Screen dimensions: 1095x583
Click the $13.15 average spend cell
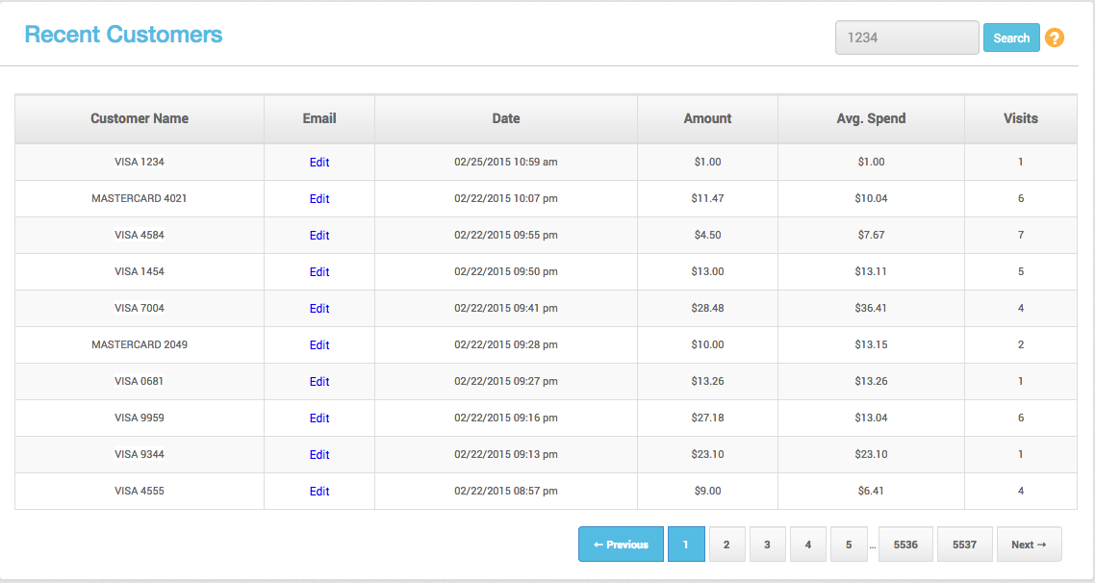tap(871, 345)
